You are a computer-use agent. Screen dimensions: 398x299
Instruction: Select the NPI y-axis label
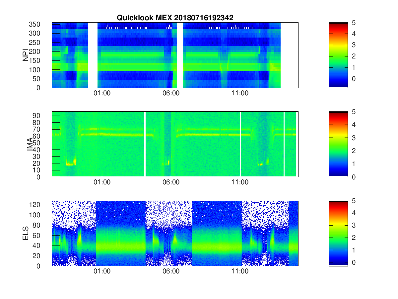25,55
